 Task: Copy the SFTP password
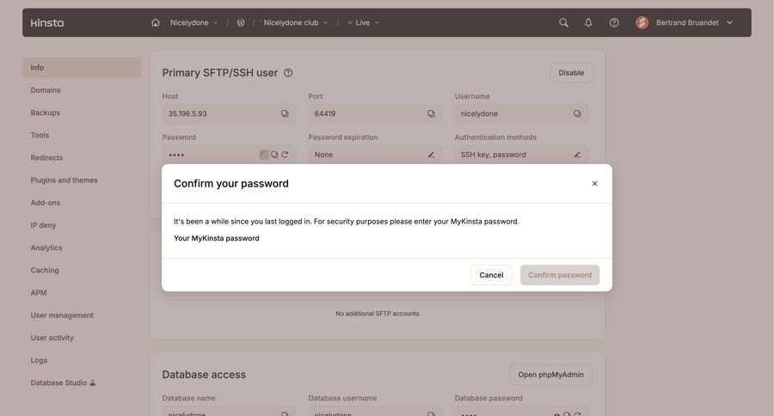(x=274, y=155)
